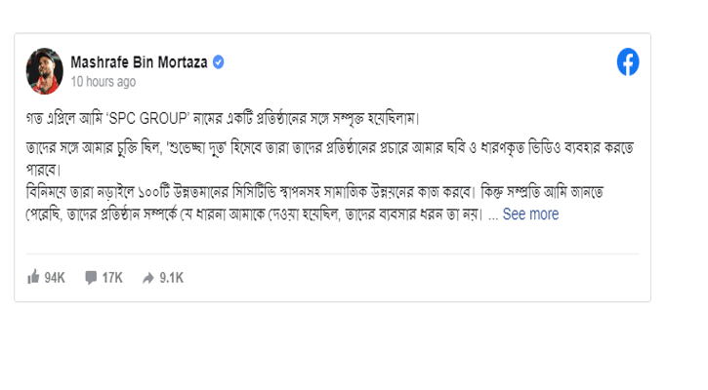This screenshot has width=708, height=390.
Task: Open the '10 hours ago' timestamp link
Action: pos(102,82)
